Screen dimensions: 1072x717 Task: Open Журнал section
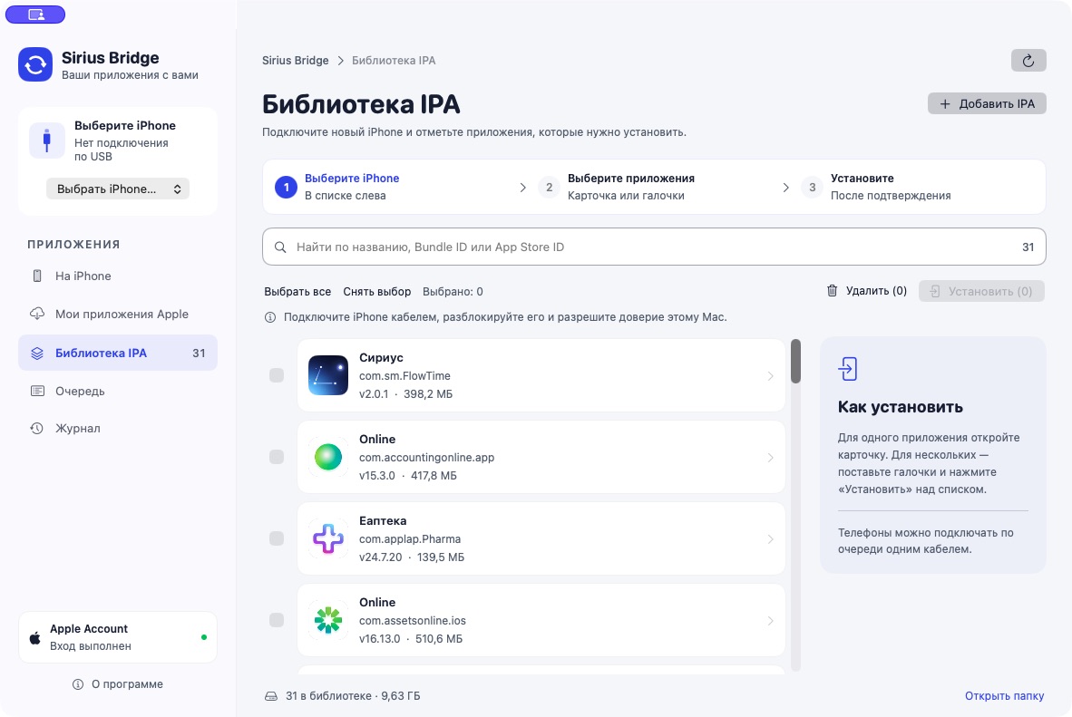coord(118,428)
